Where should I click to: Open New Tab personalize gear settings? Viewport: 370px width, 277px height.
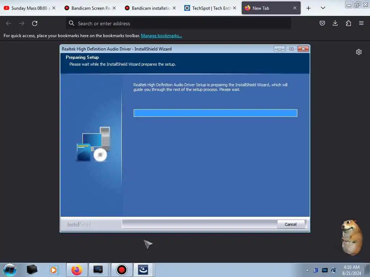359,52
